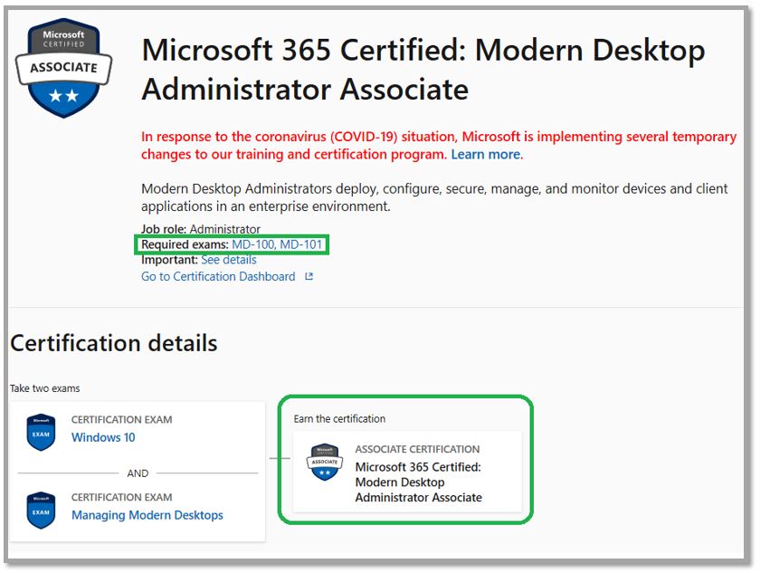This screenshot has width=770, height=573.
Task: Click the large Microsoft Certified Associate badge
Action: [x=63, y=68]
